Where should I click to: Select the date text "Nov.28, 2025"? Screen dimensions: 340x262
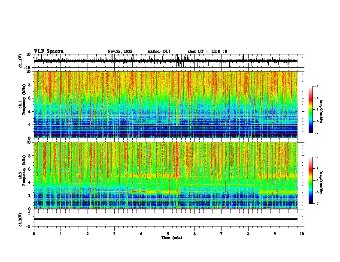(120, 51)
